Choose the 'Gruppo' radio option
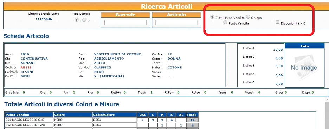 click(x=248, y=16)
